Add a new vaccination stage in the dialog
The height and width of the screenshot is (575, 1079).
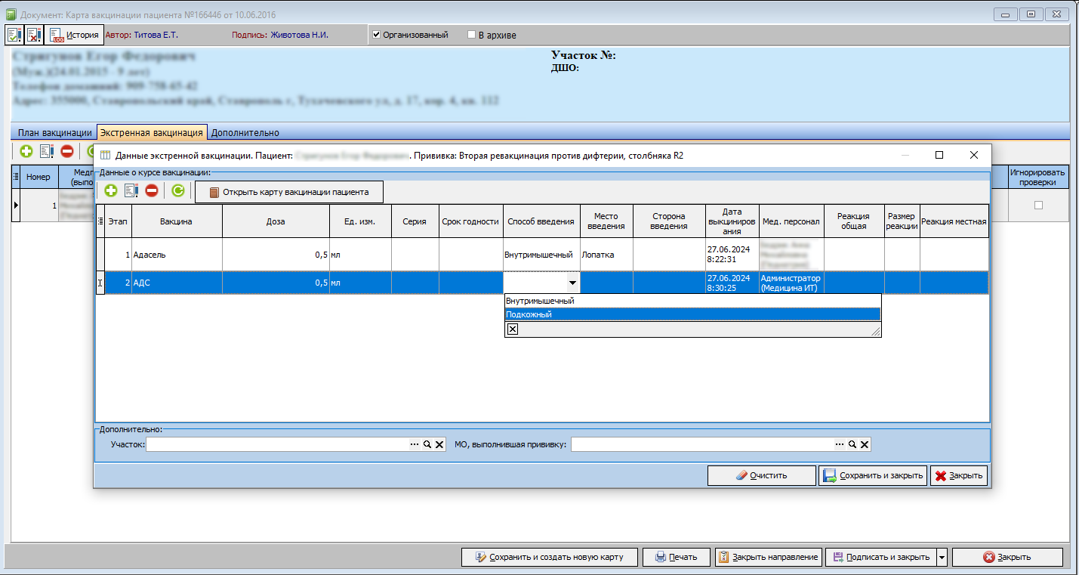(111, 191)
